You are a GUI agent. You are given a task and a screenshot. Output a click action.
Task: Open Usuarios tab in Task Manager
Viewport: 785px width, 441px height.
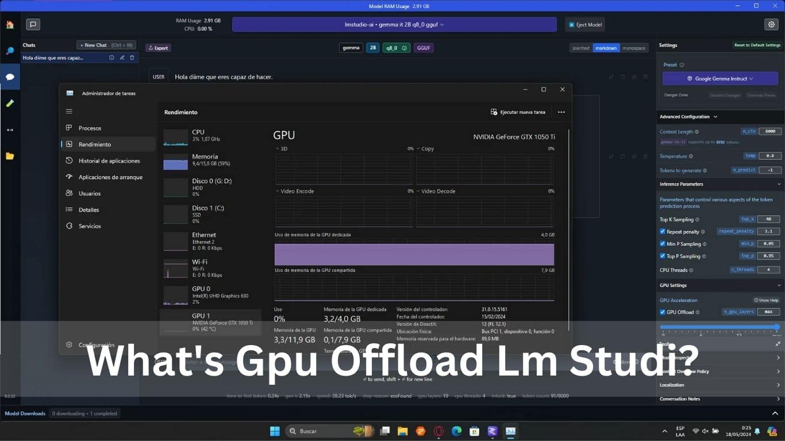click(108, 194)
